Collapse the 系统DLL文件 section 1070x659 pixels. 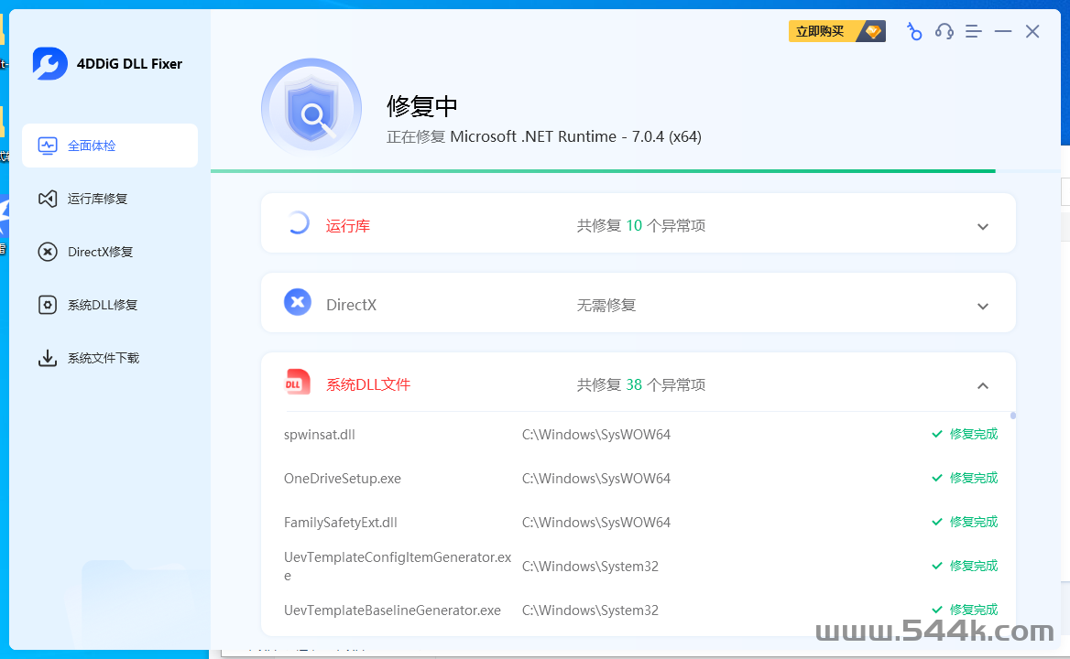[x=982, y=386]
